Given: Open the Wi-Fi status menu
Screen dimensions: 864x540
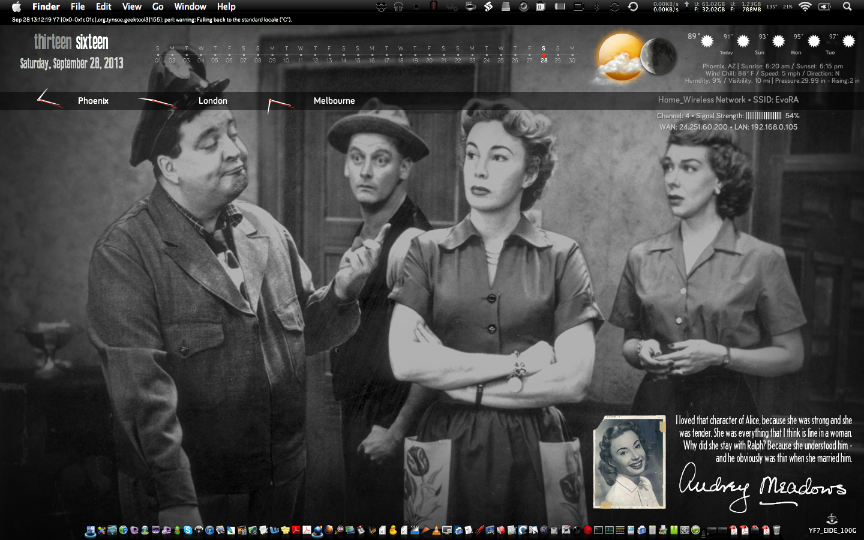Looking at the screenshot, I should pos(805,7).
